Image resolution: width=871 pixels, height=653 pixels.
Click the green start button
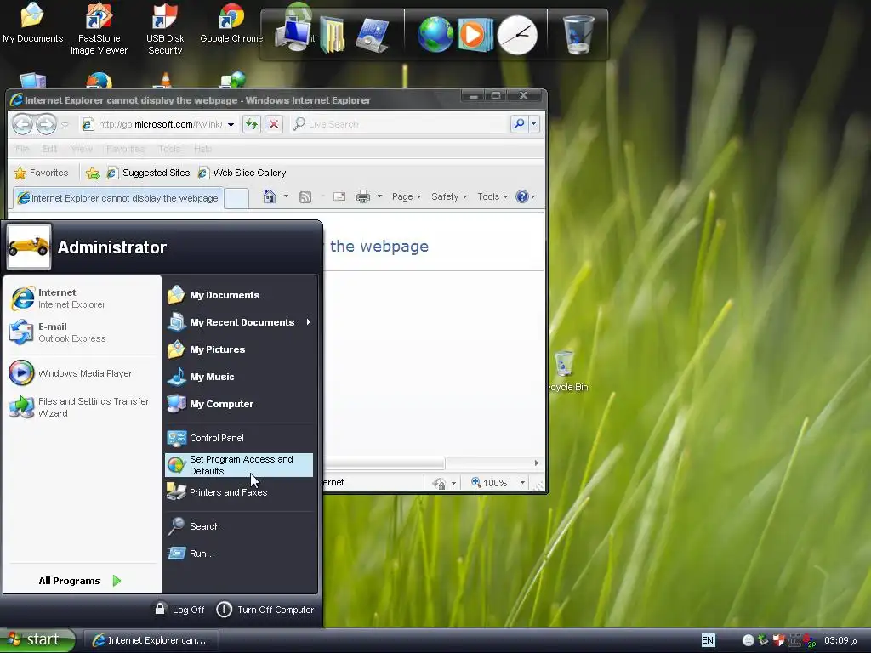coord(37,639)
